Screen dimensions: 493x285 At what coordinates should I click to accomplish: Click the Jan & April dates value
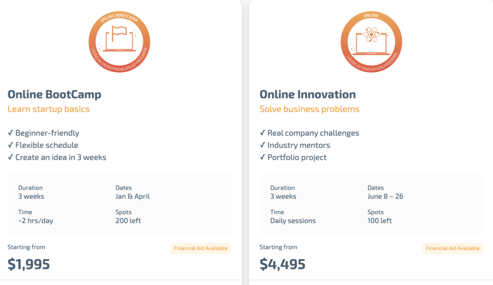133,197
